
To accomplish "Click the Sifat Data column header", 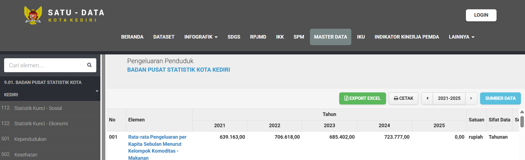I will coord(500,120).
